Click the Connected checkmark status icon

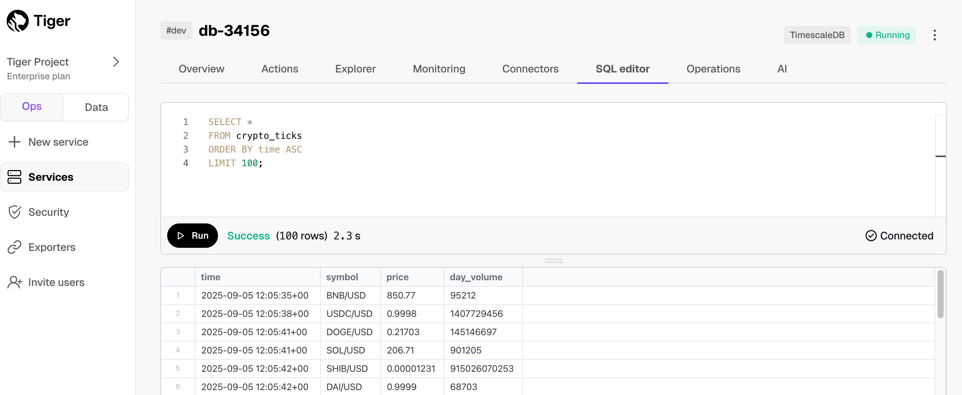pyautogui.click(x=871, y=236)
